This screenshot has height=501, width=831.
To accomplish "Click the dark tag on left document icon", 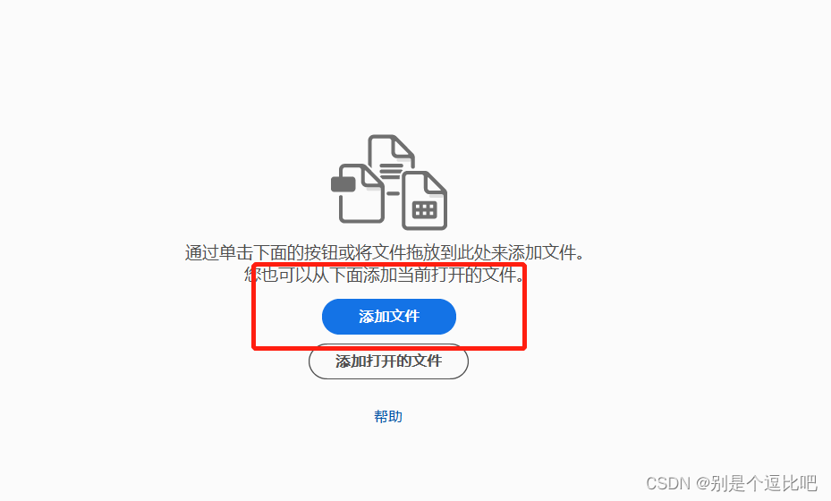I will coord(343,184).
